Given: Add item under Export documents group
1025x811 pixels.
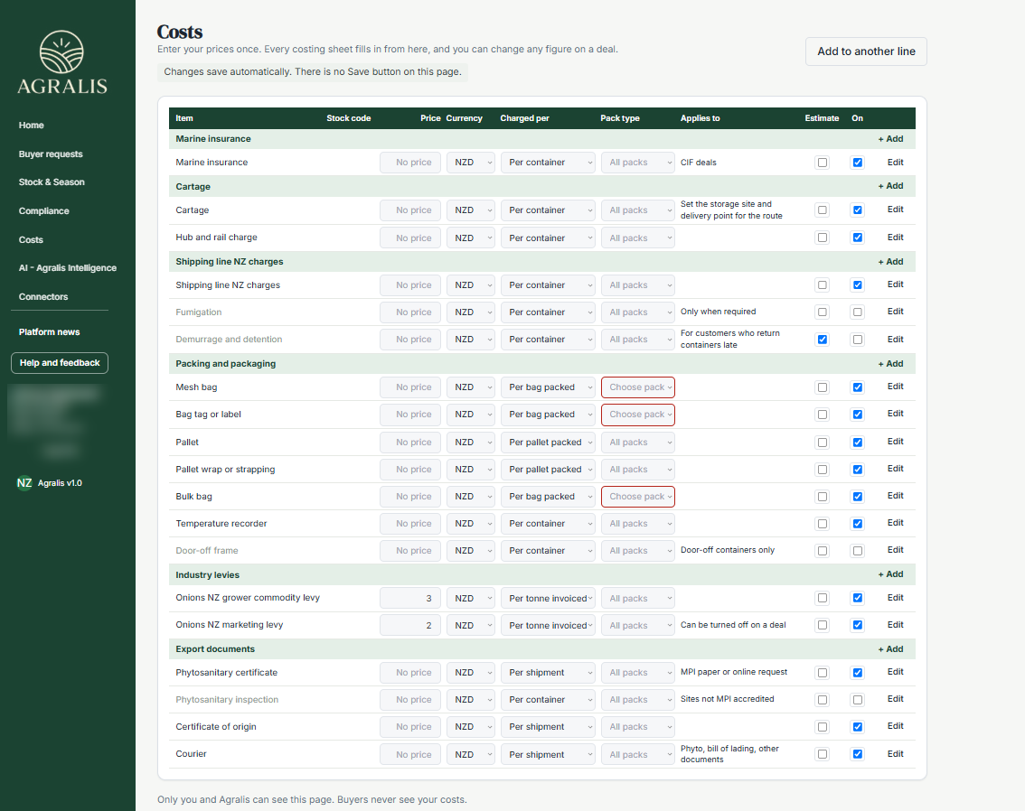Looking at the screenshot, I should (x=890, y=649).
